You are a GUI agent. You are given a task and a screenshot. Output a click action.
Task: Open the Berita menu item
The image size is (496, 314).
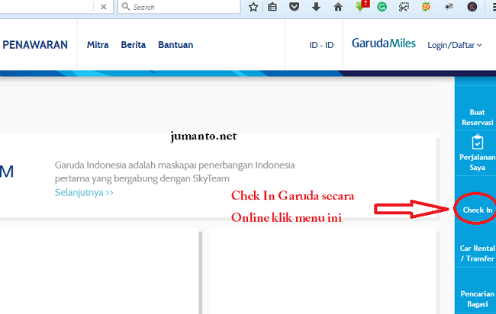point(134,45)
